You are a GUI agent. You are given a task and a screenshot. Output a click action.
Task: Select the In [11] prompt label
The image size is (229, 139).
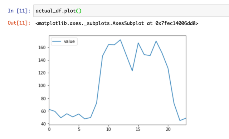19,11
